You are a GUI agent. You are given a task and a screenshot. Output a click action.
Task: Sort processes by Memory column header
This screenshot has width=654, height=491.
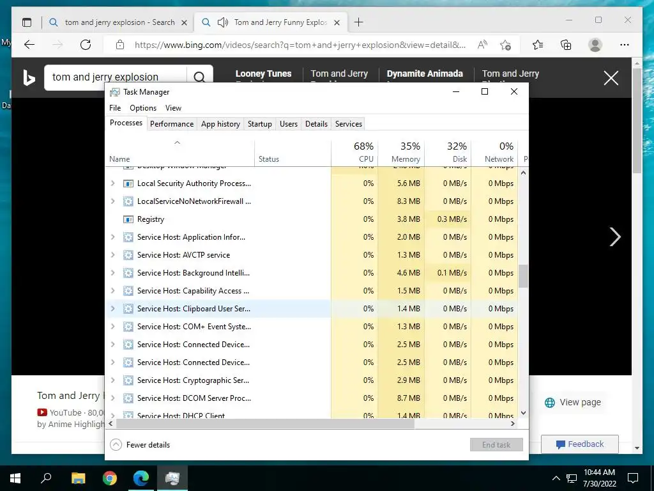pyautogui.click(x=401, y=152)
